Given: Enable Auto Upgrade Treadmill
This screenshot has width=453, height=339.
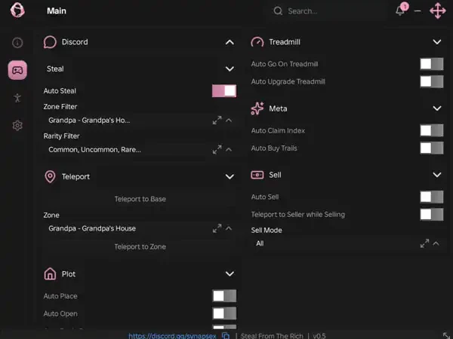Looking at the screenshot, I should (x=432, y=81).
